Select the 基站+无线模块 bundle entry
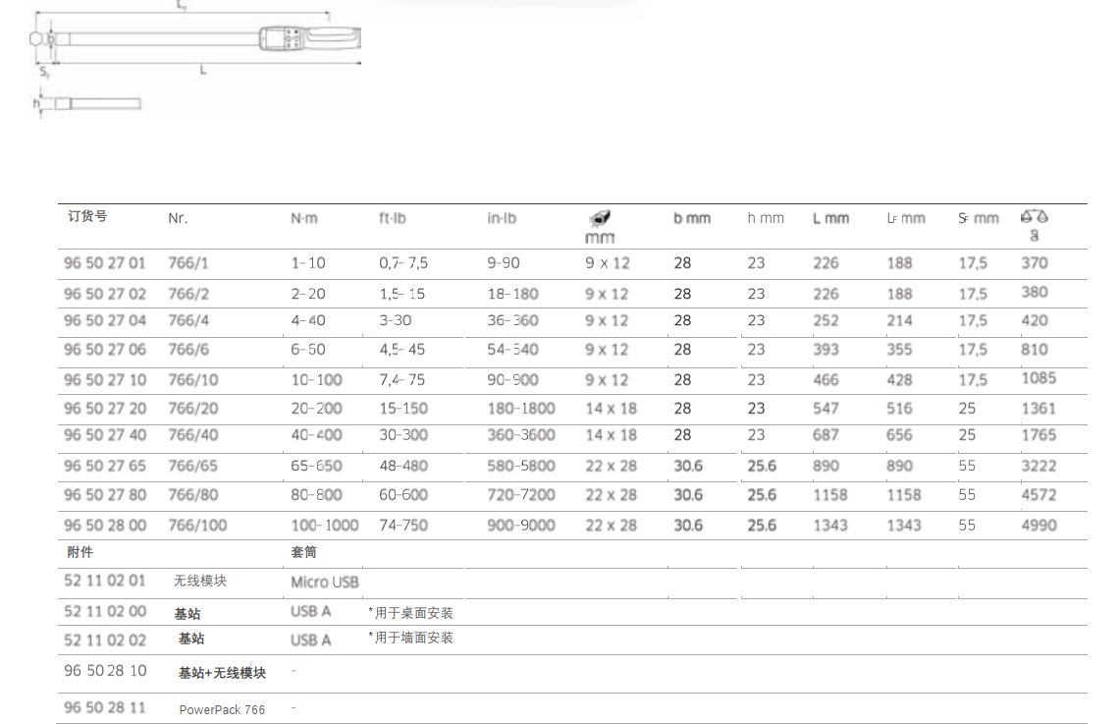1120x724 pixels. pos(222,673)
